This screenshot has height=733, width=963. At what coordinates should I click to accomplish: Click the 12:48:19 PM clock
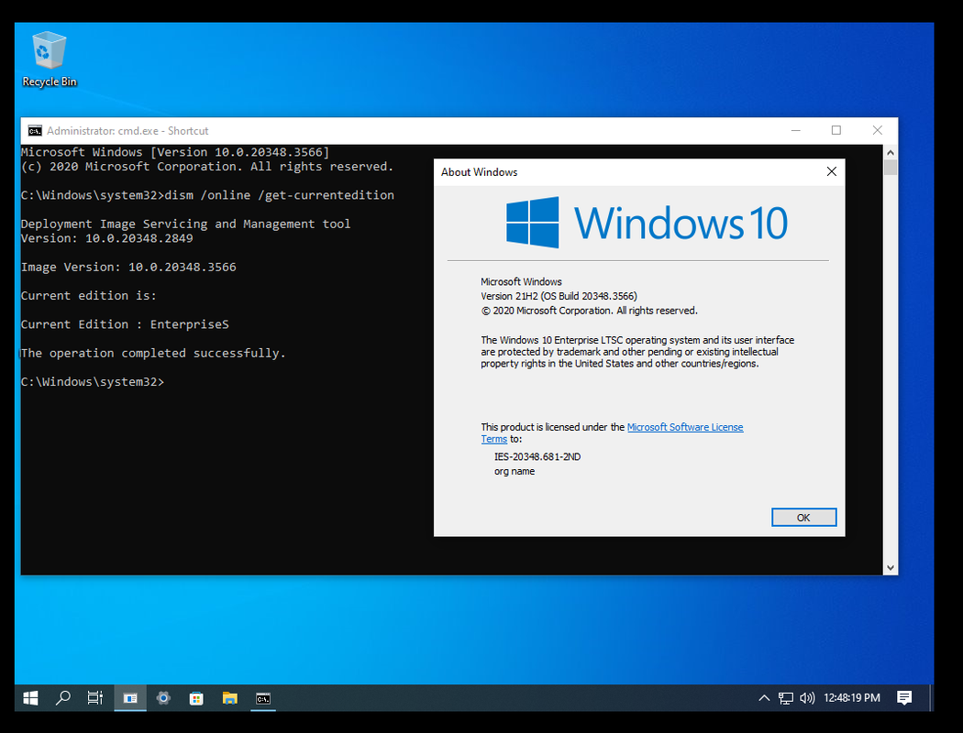pos(852,698)
